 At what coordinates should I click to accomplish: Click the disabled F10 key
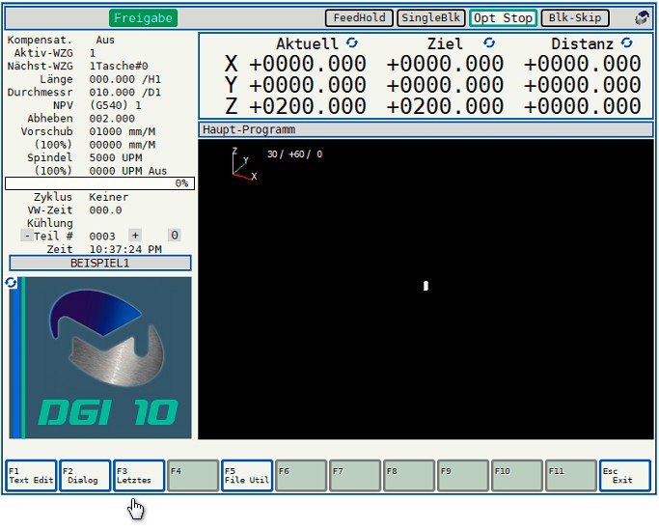517,476
